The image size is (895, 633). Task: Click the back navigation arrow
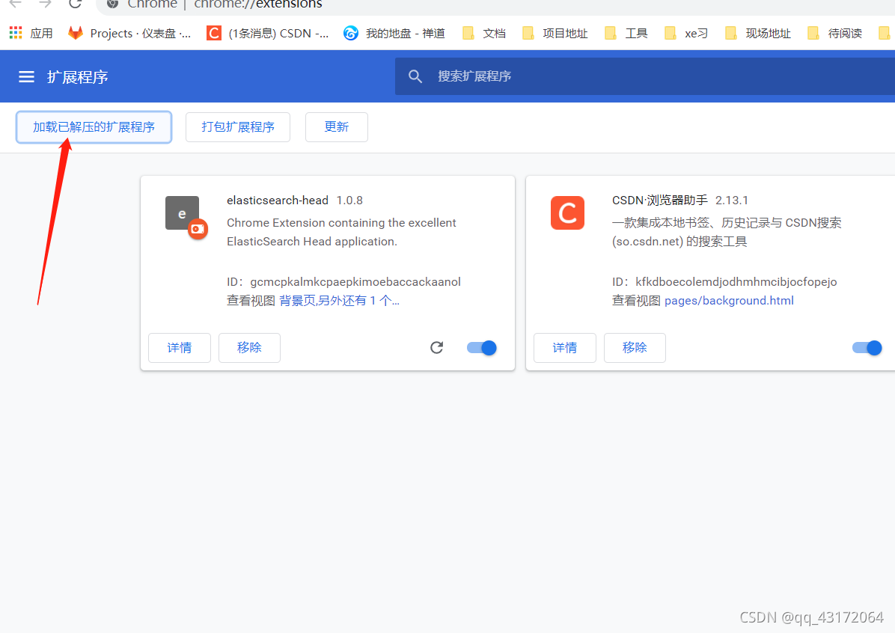coord(16,5)
